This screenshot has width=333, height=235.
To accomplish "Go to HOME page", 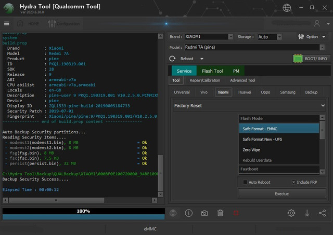I will [x=33, y=23].
